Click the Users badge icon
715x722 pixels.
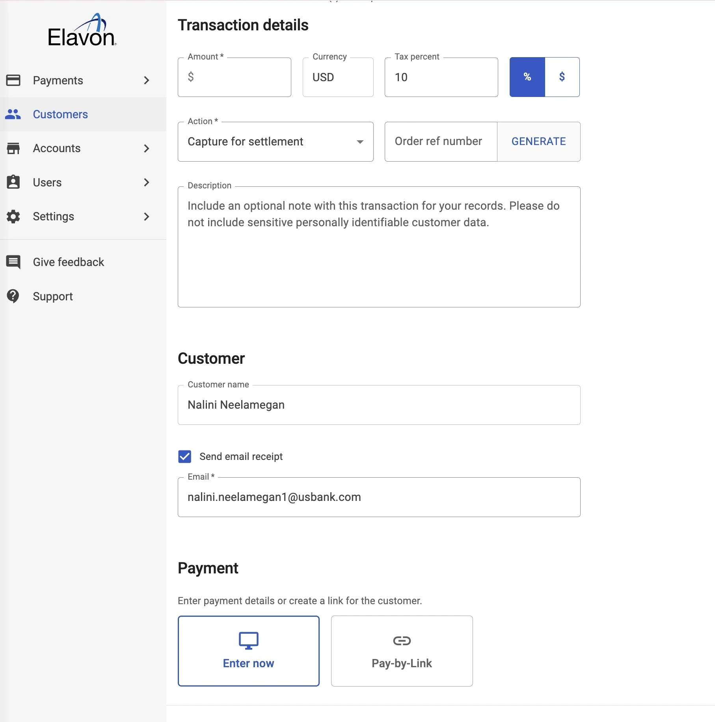point(13,182)
